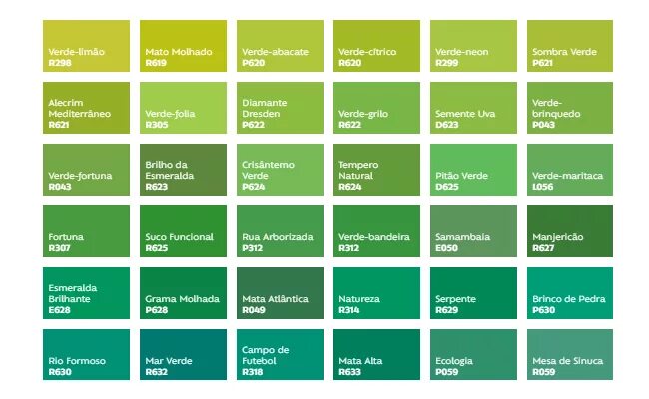
Task: Choose the Mar Verde R632 color
Action: [183, 354]
